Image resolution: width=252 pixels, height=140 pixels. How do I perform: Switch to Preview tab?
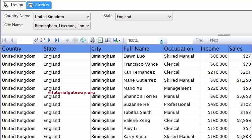[x=39, y=5]
